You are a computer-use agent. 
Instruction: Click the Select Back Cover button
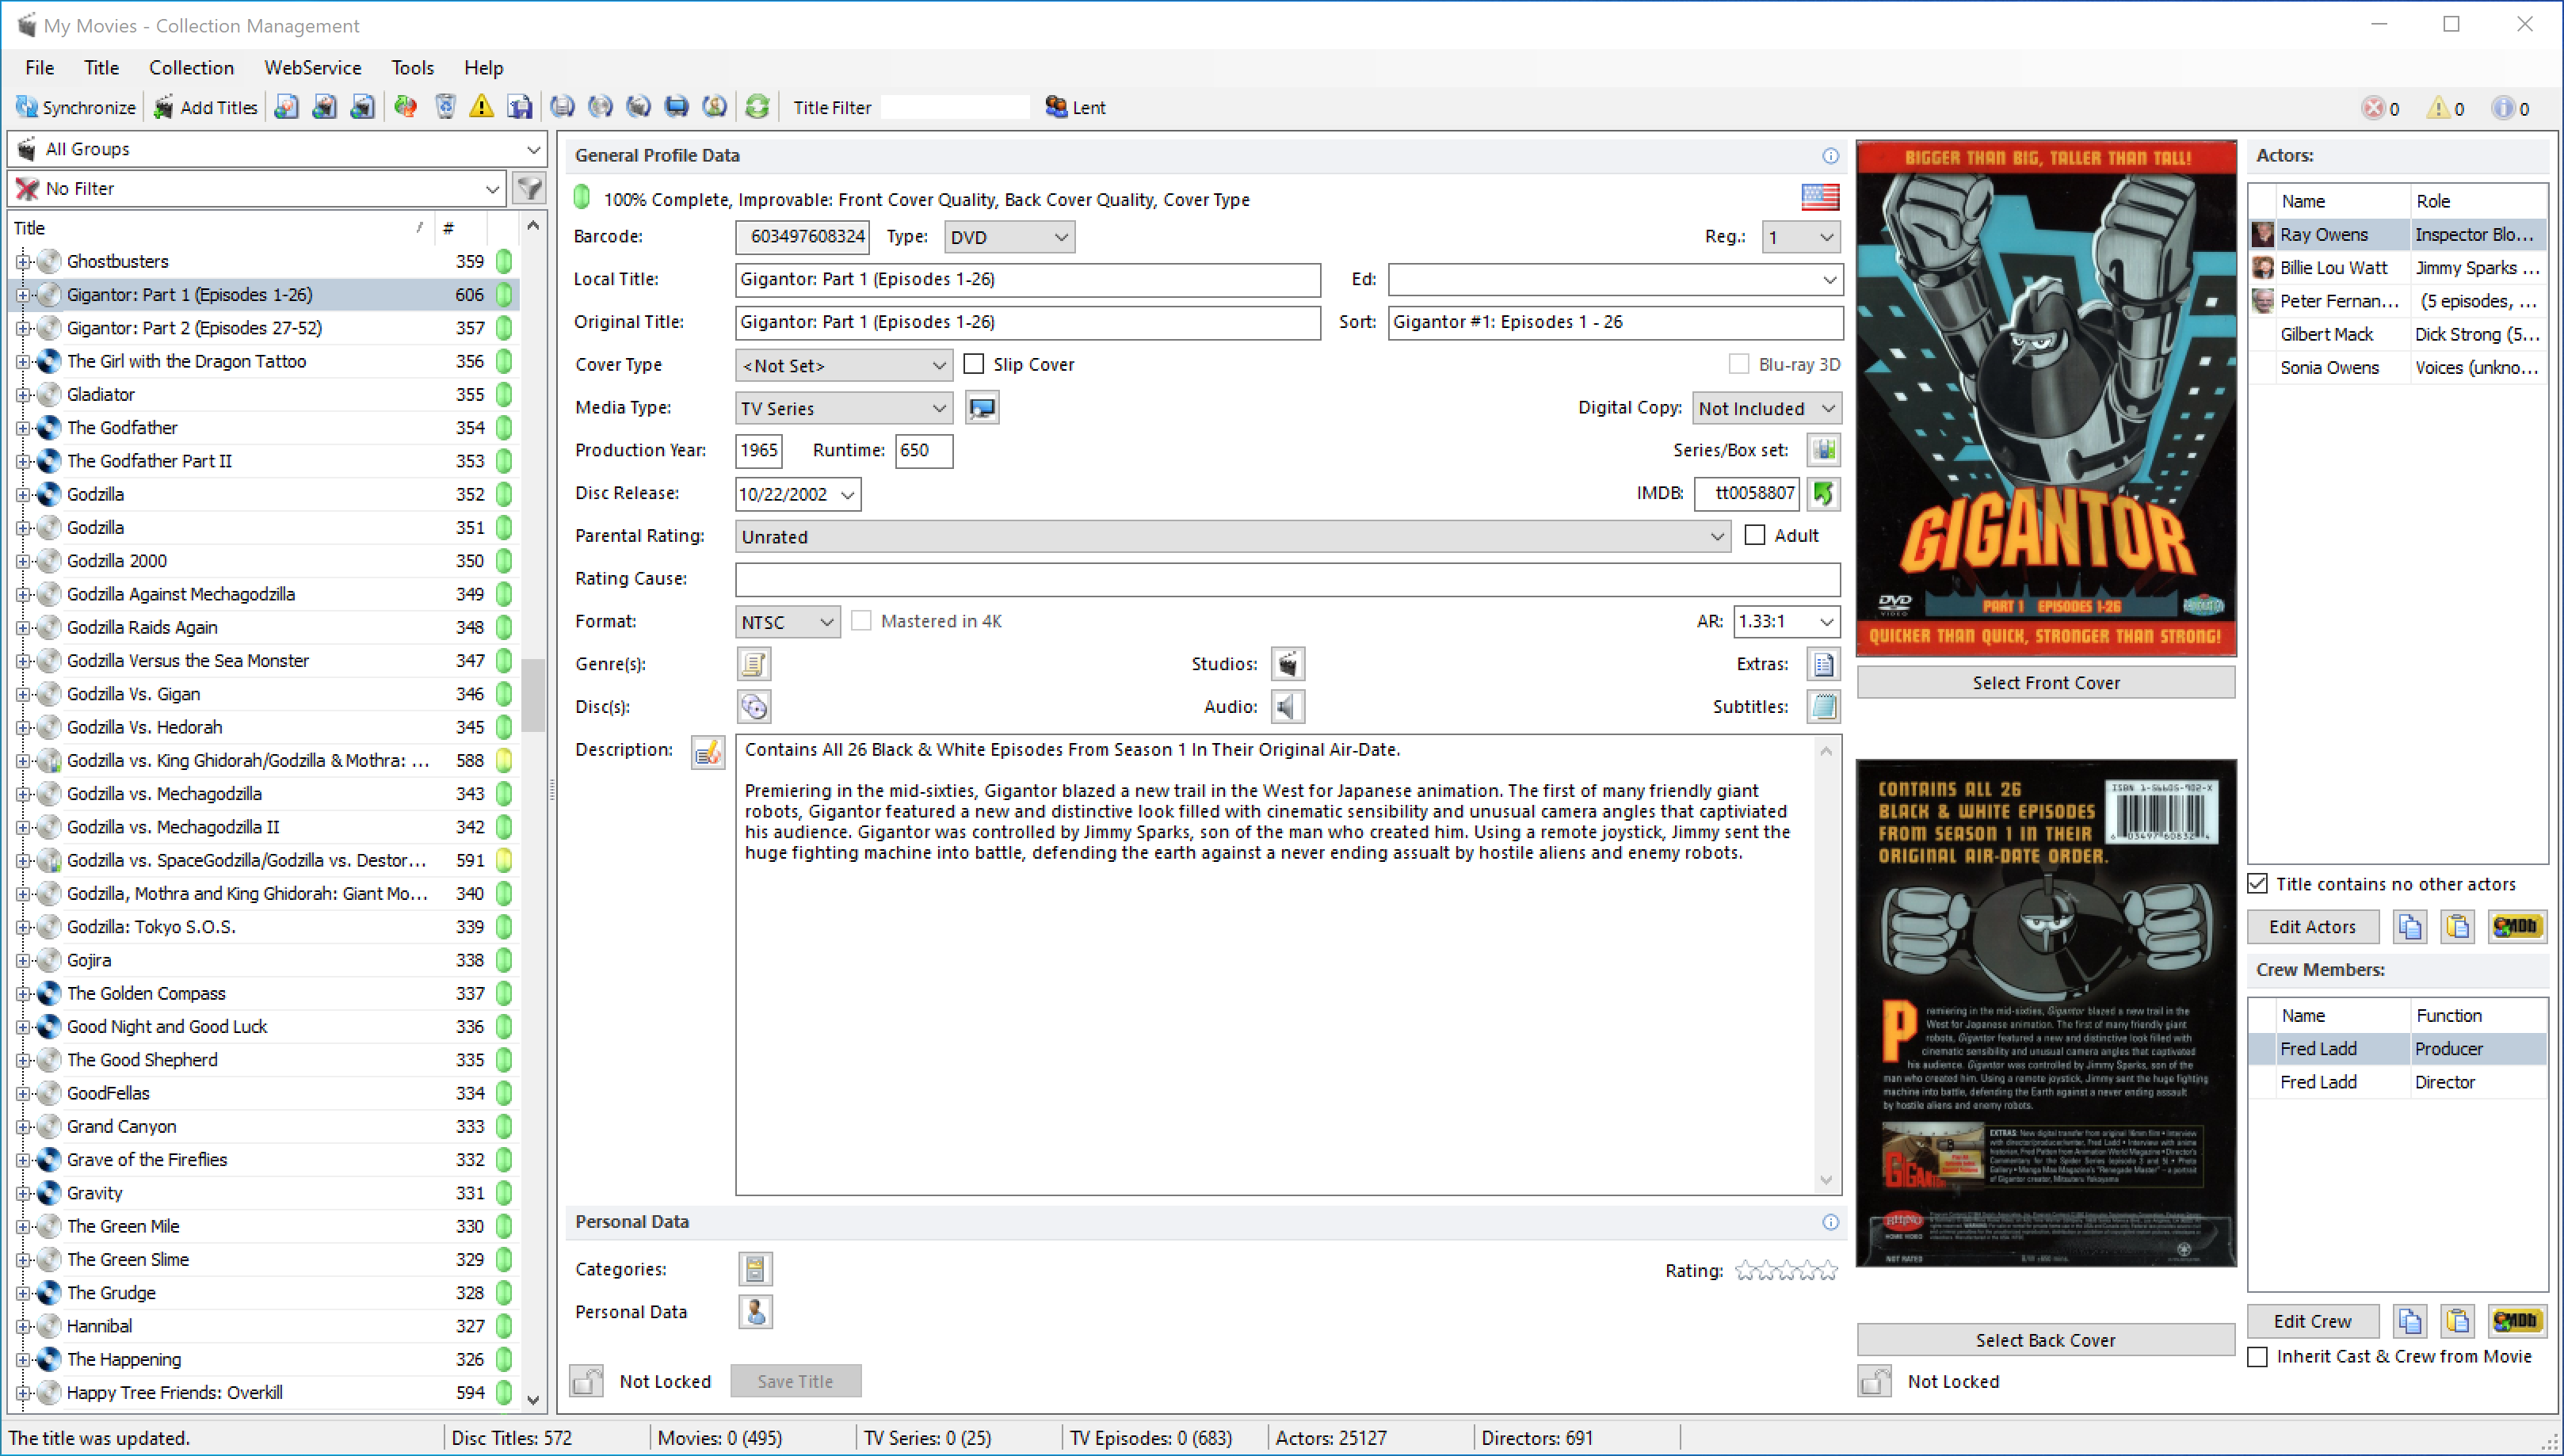(2046, 1339)
